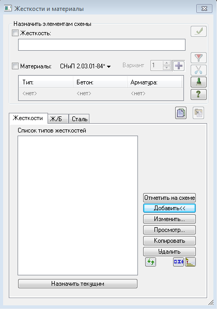
Task: Click the blue plus add variant button
Action: [179, 66]
